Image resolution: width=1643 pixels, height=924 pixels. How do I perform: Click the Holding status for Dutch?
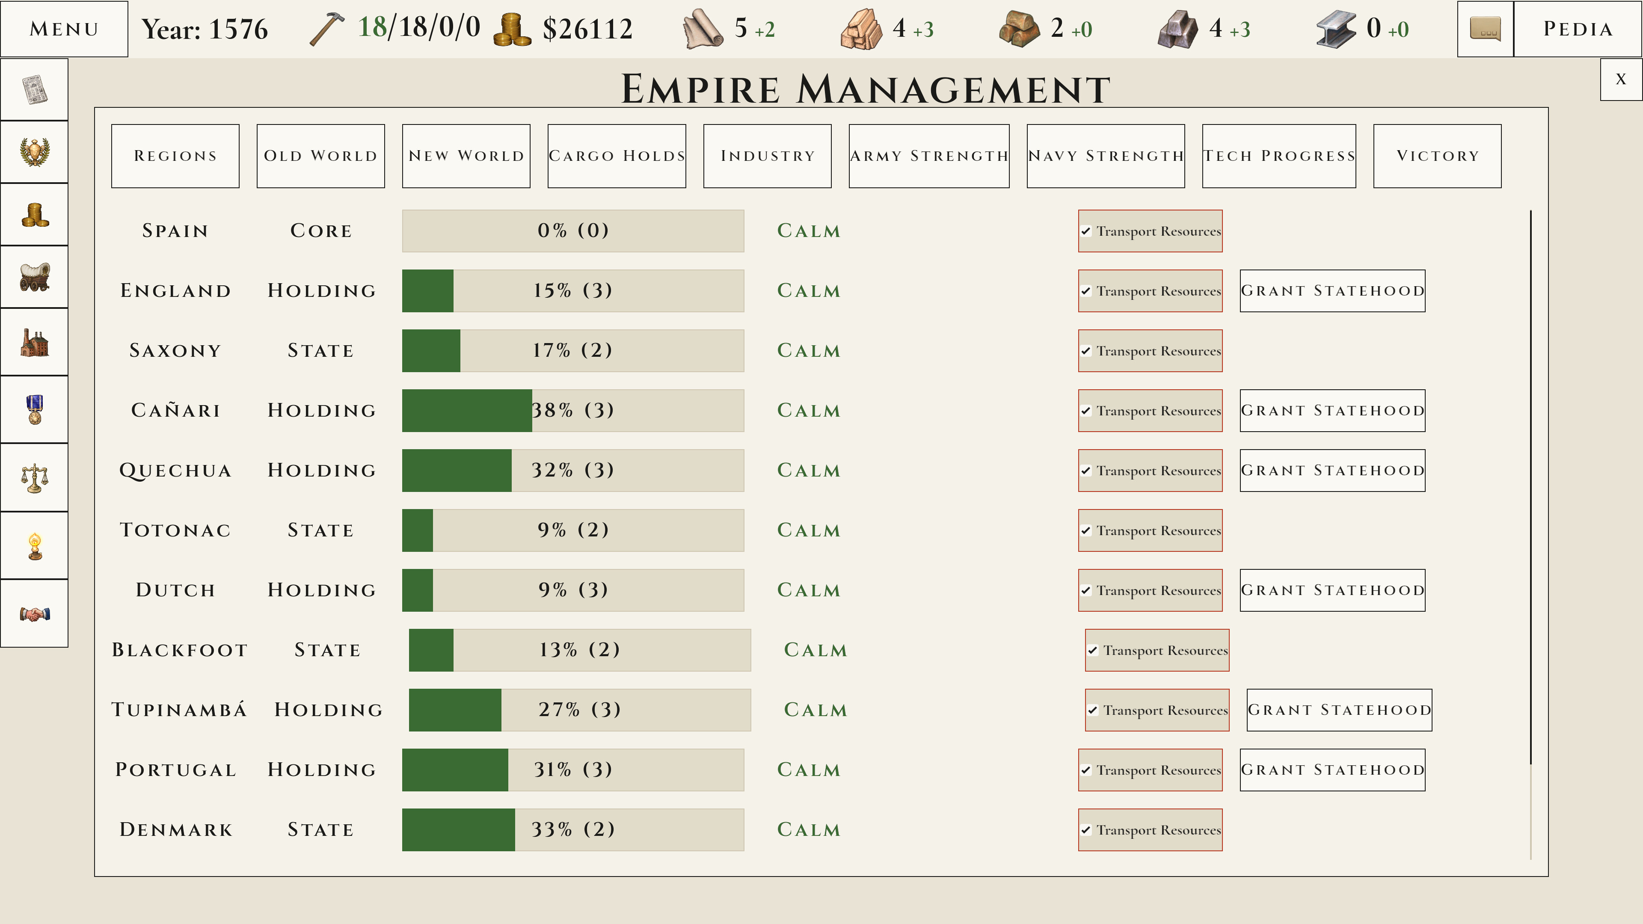point(321,590)
